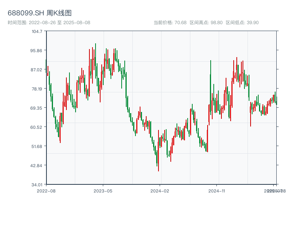Click the current price 当前价格: 70.68
This screenshot has height=230, width=307.
[170, 23]
